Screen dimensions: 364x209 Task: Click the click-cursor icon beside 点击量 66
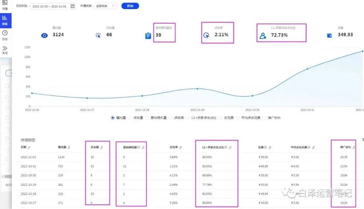(x=98, y=35)
